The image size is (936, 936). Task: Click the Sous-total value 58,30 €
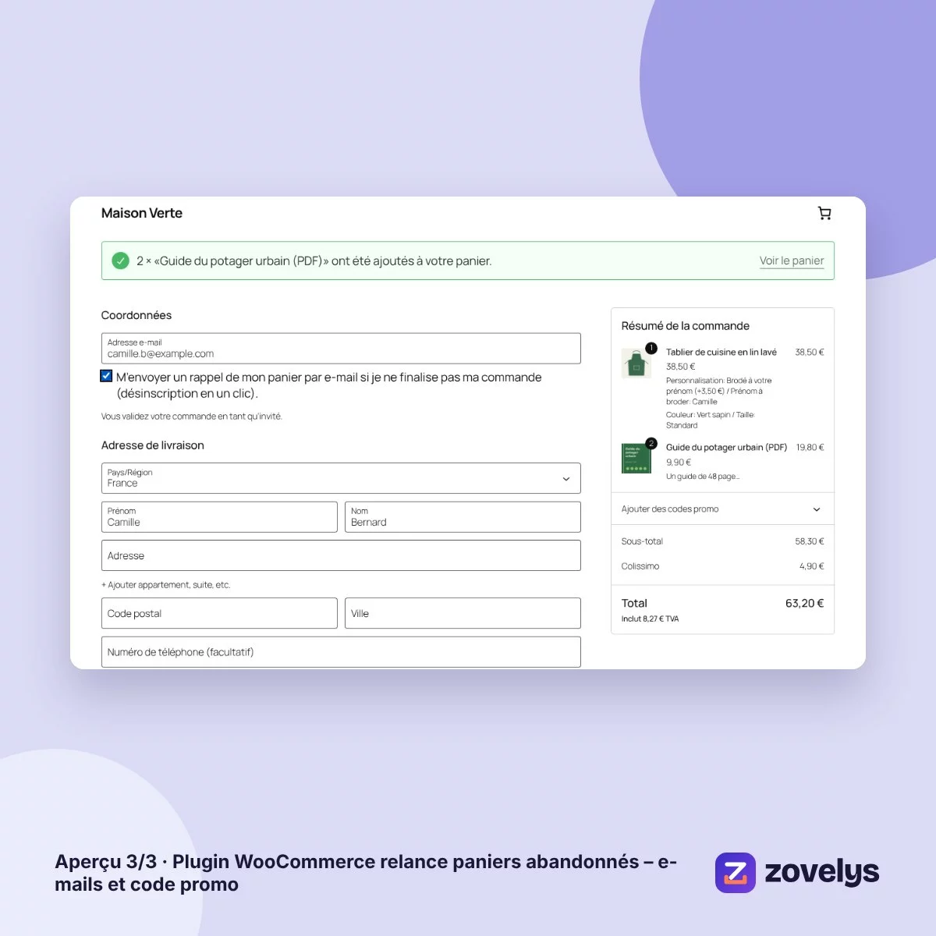click(810, 541)
